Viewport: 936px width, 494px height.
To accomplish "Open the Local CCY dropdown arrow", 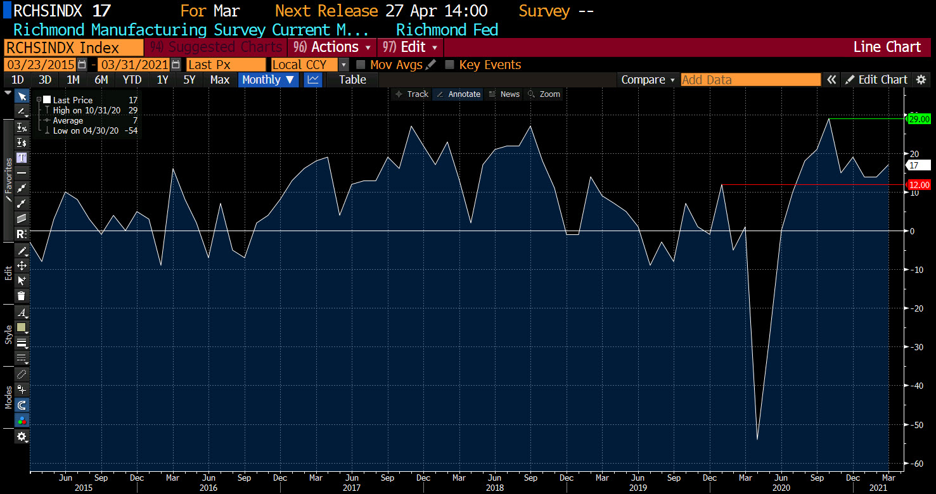I will [343, 65].
